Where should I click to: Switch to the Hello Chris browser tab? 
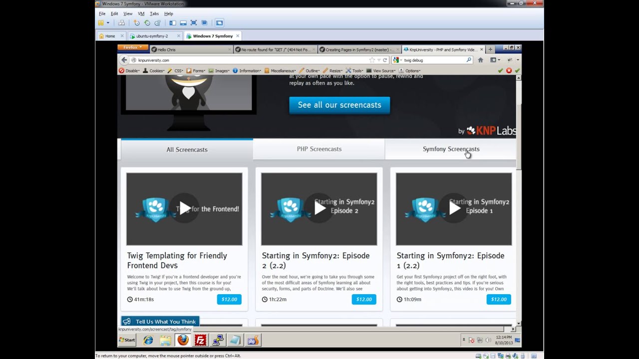coord(190,49)
